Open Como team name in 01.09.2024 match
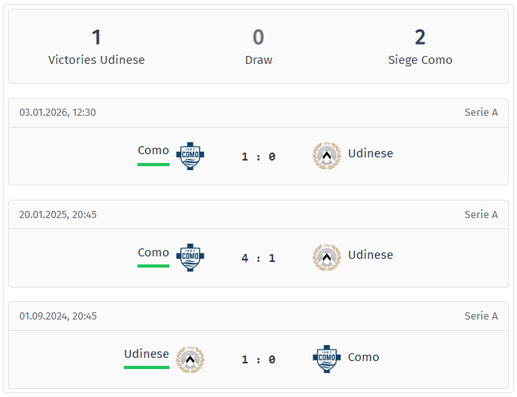517x397 pixels. [364, 357]
